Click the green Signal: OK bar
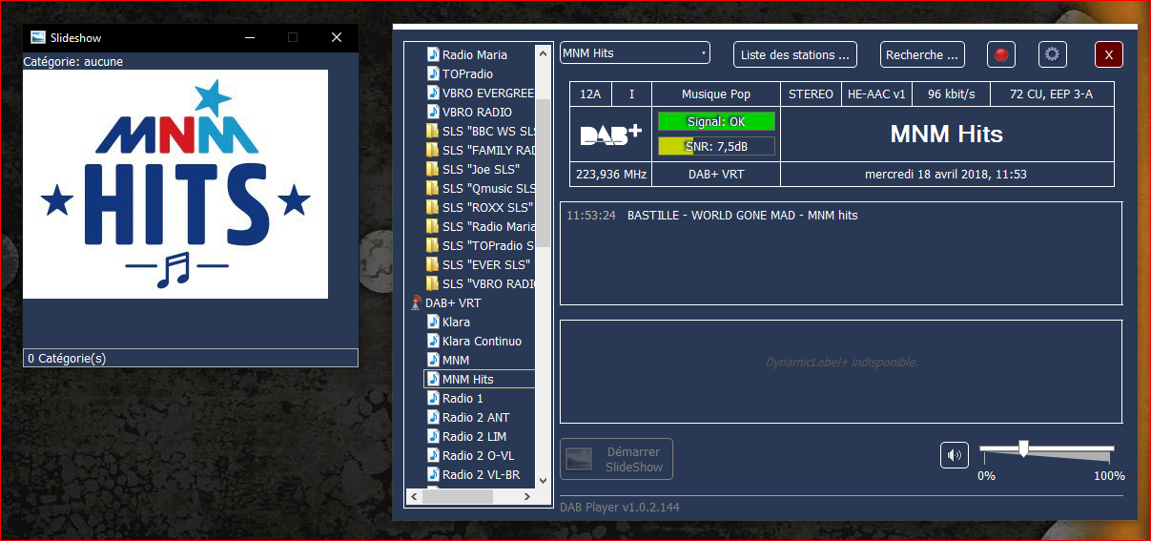This screenshot has width=1151, height=541. 716,121
